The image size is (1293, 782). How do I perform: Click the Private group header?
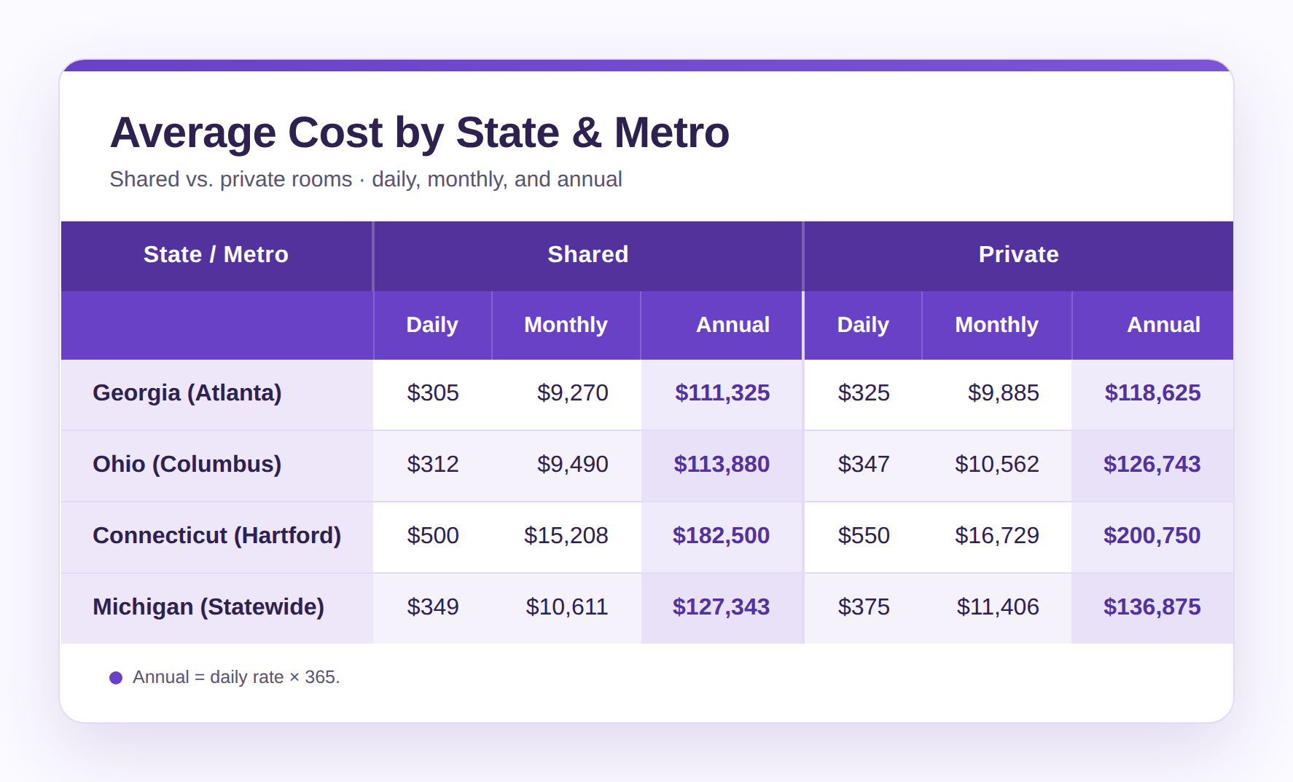pyautogui.click(x=1018, y=255)
